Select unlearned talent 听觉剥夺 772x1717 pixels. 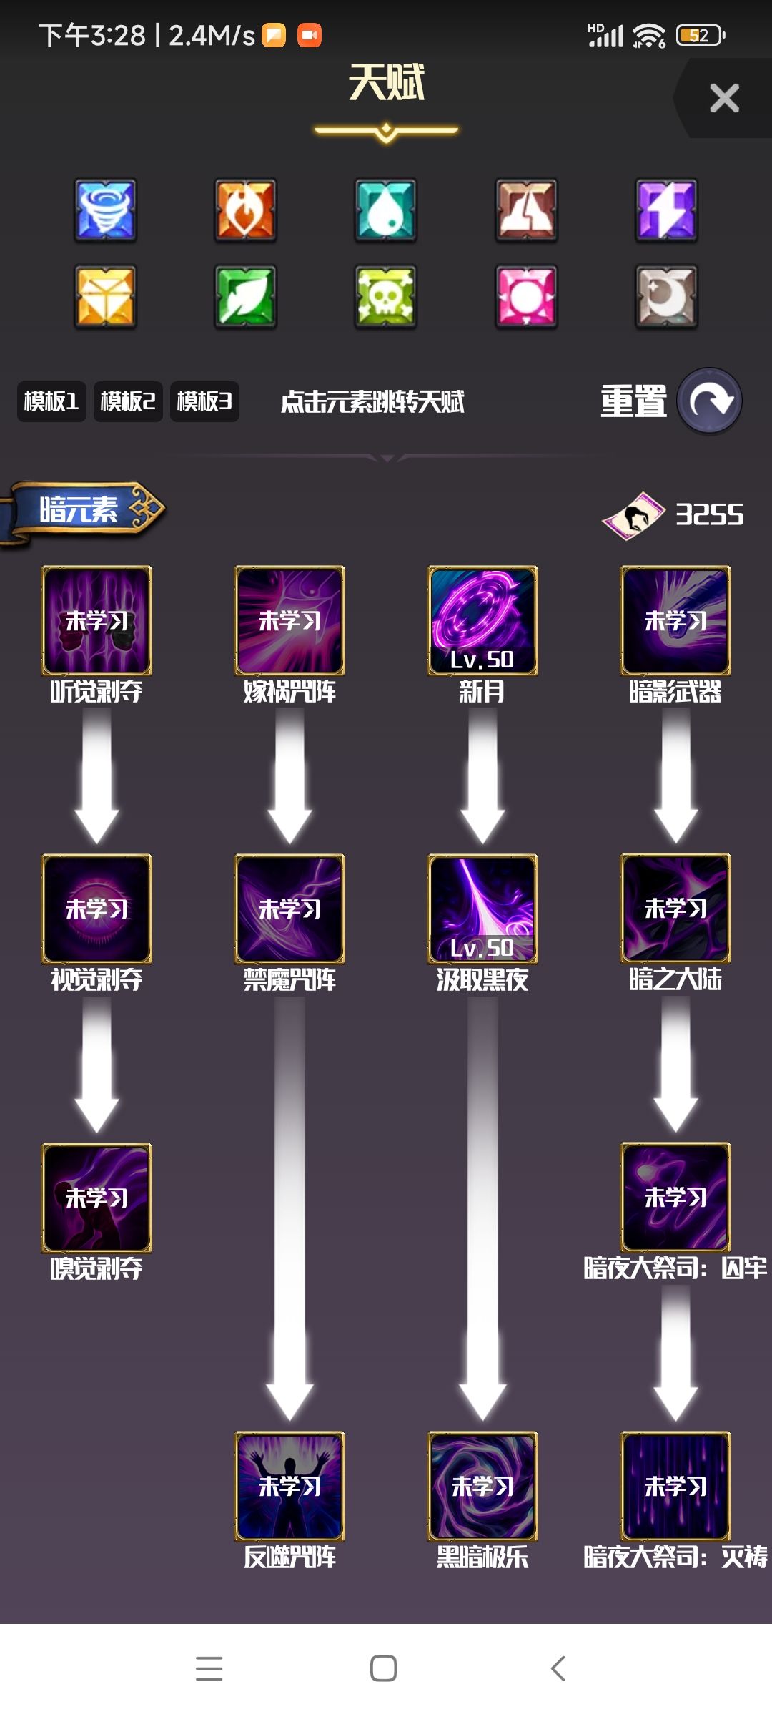(x=96, y=620)
